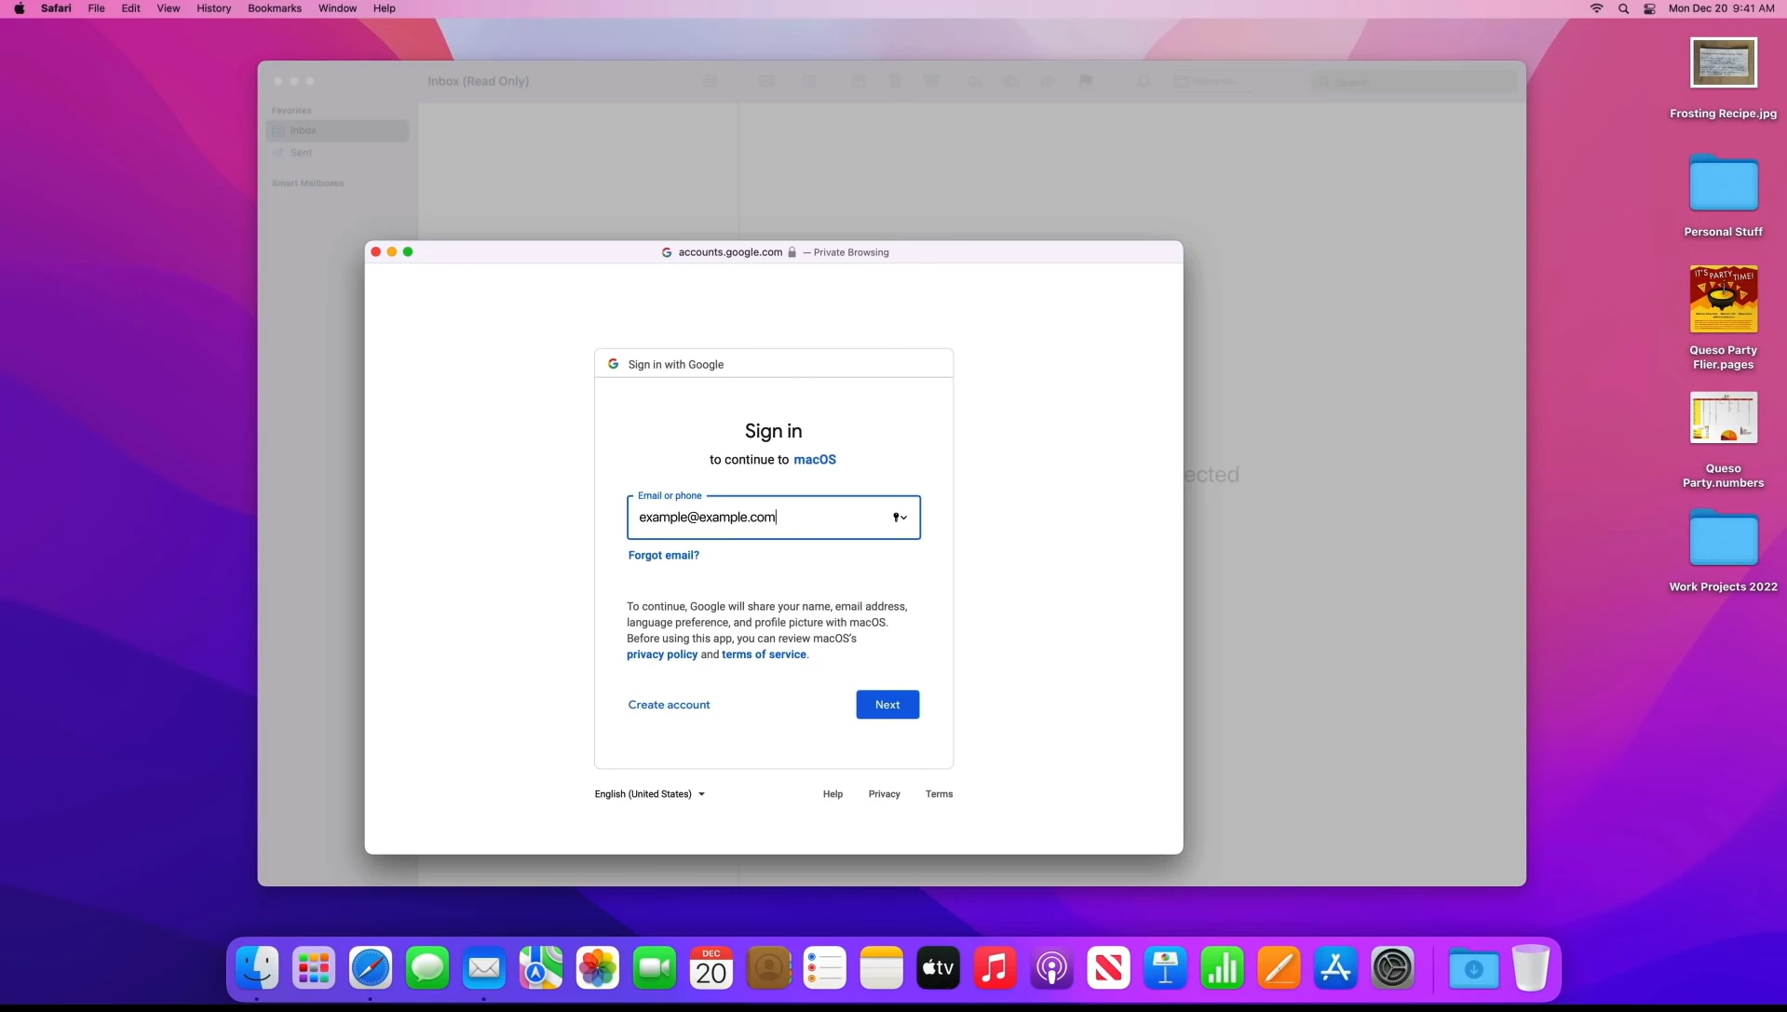Open Downloads folder in the dock
This screenshot has height=1012, width=1787.
coord(1474,968)
